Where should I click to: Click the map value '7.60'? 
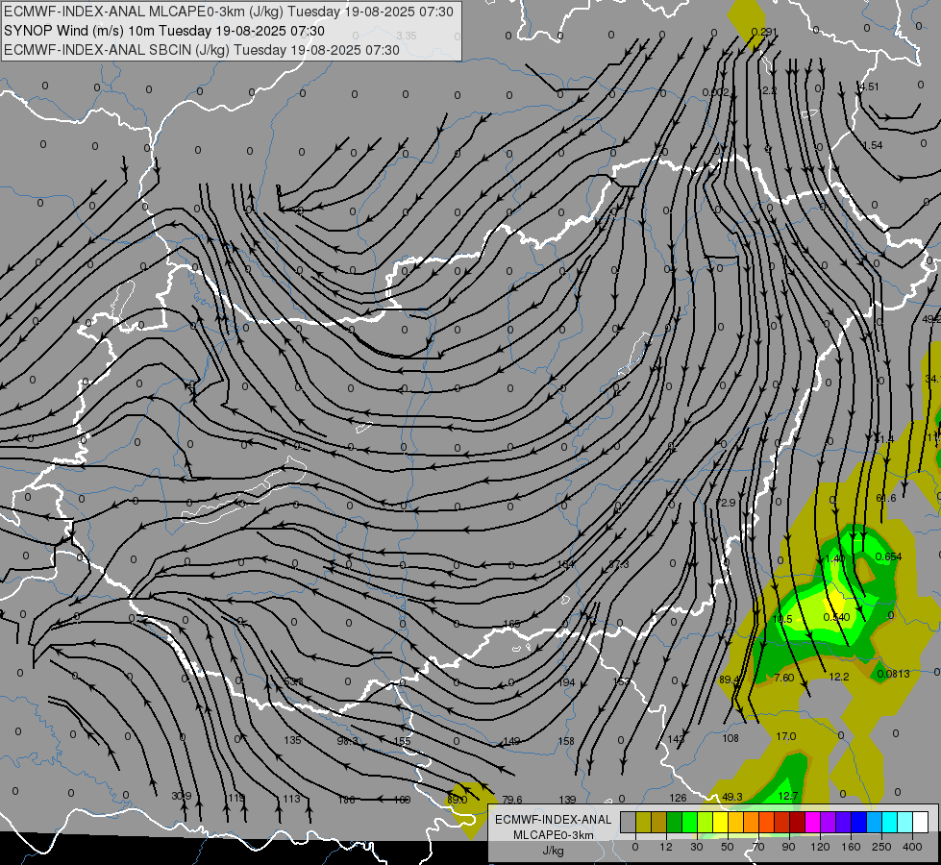pyautogui.click(x=784, y=678)
